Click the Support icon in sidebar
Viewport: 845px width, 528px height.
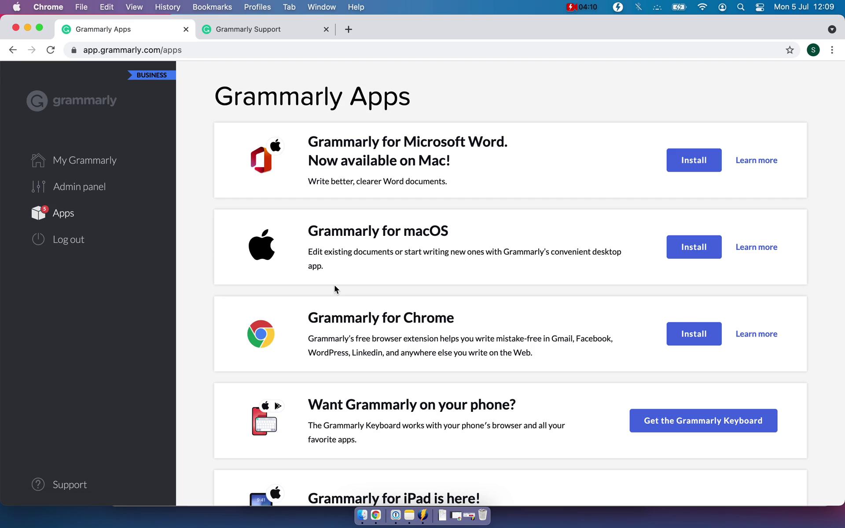[38, 484]
